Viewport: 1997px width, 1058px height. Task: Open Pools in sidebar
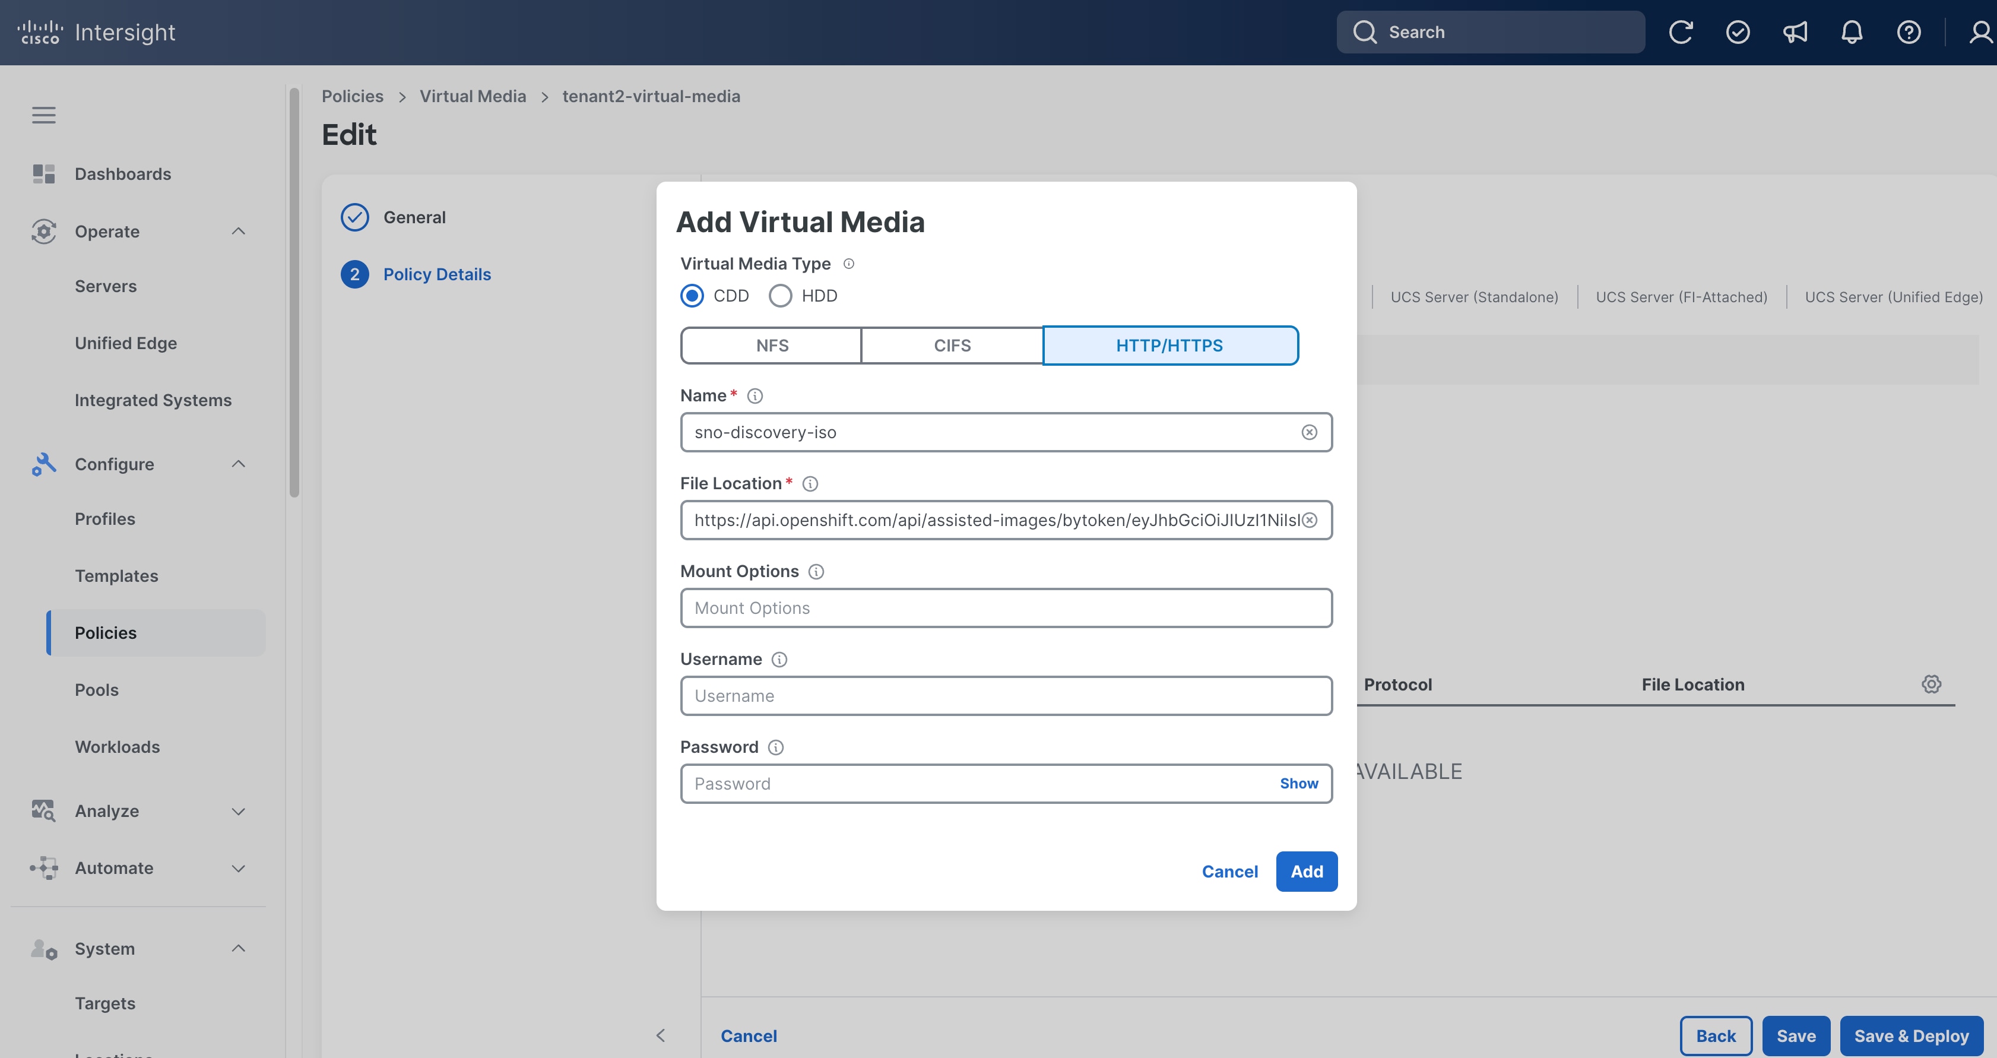[97, 690]
